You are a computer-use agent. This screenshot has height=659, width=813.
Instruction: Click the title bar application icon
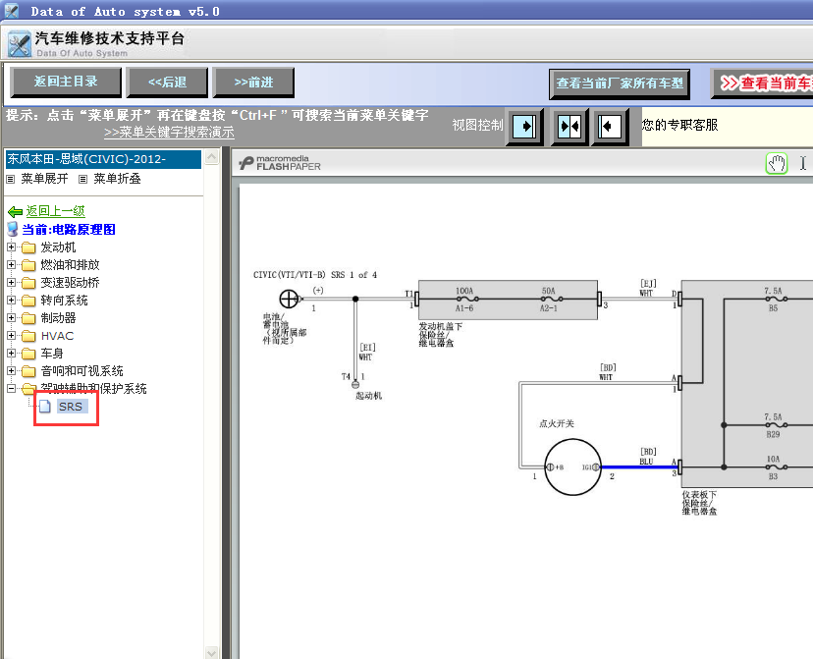12,11
